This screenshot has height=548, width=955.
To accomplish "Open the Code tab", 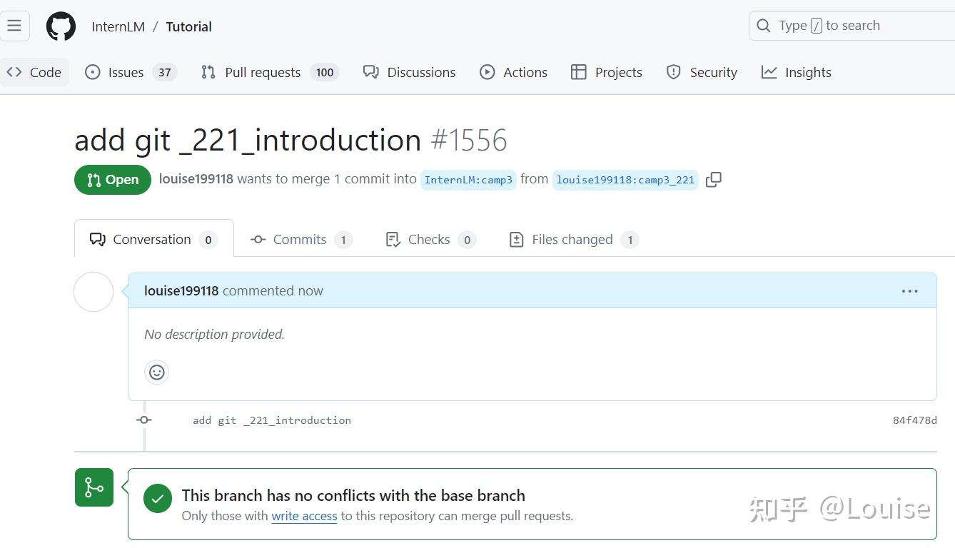I will point(34,72).
